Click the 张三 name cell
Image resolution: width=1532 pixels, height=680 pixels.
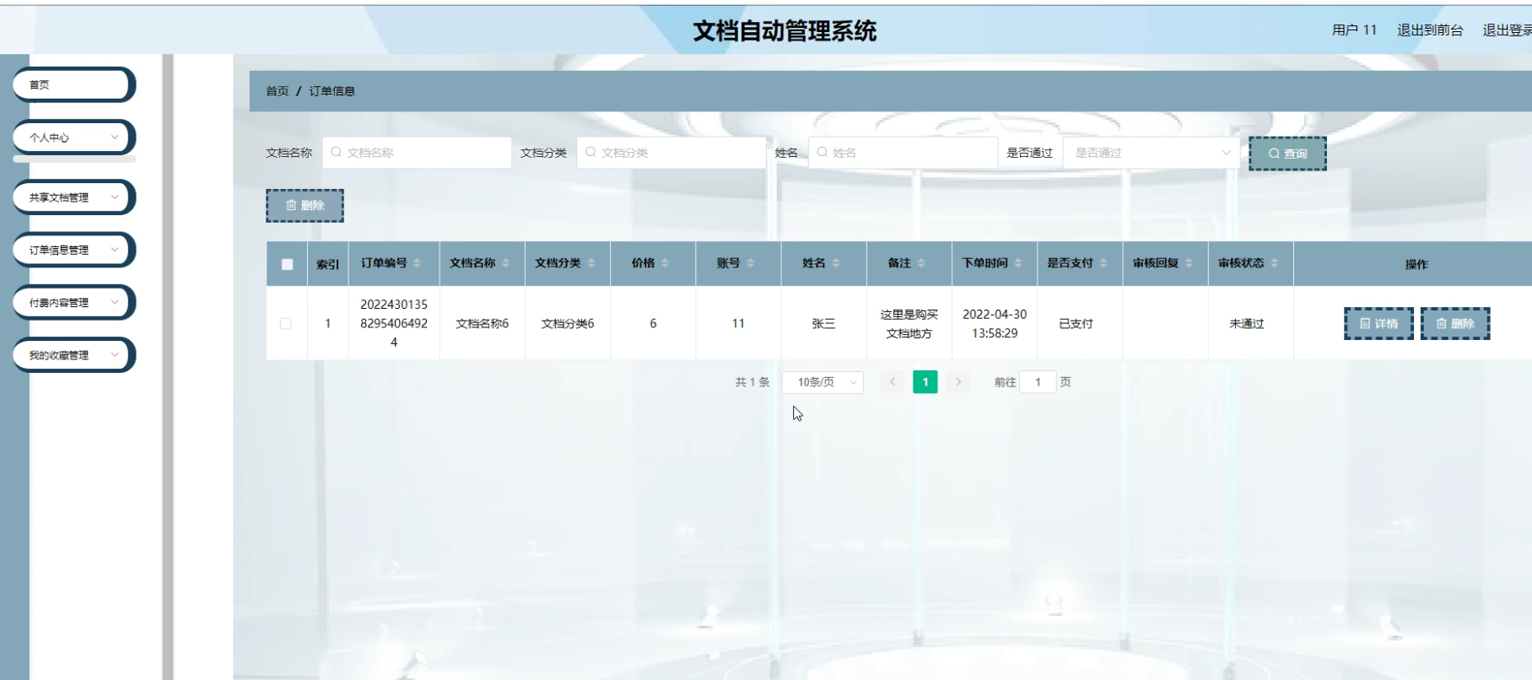coord(823,323)
